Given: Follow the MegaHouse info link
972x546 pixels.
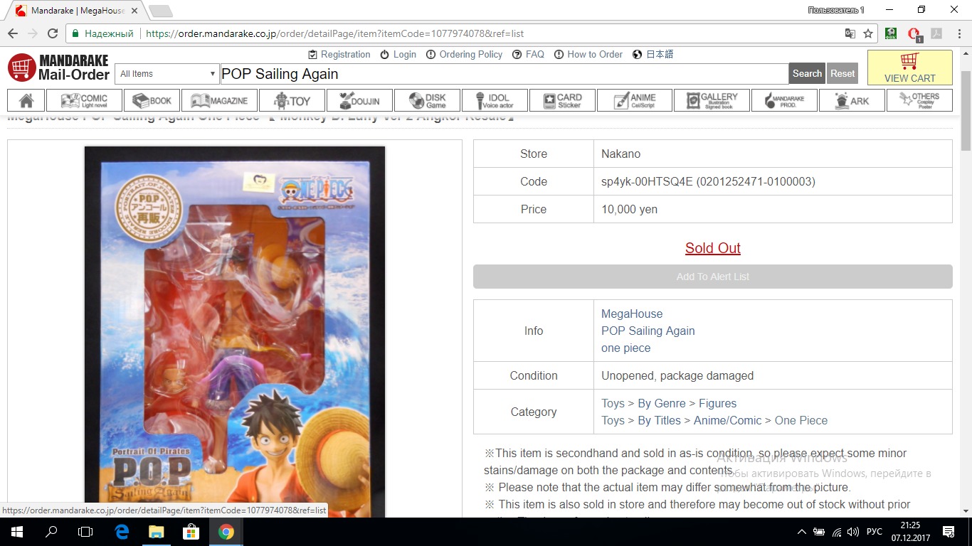Looking at the screenshot, I should point(631,314).
